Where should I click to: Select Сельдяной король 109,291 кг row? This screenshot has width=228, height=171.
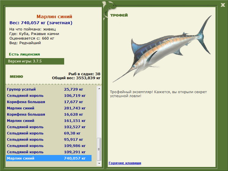pyautogui.click(x=49, y=152)
